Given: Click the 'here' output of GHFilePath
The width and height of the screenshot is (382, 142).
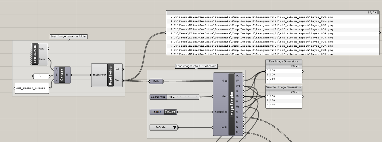Looking at the screenshot, I should point(42,59).
